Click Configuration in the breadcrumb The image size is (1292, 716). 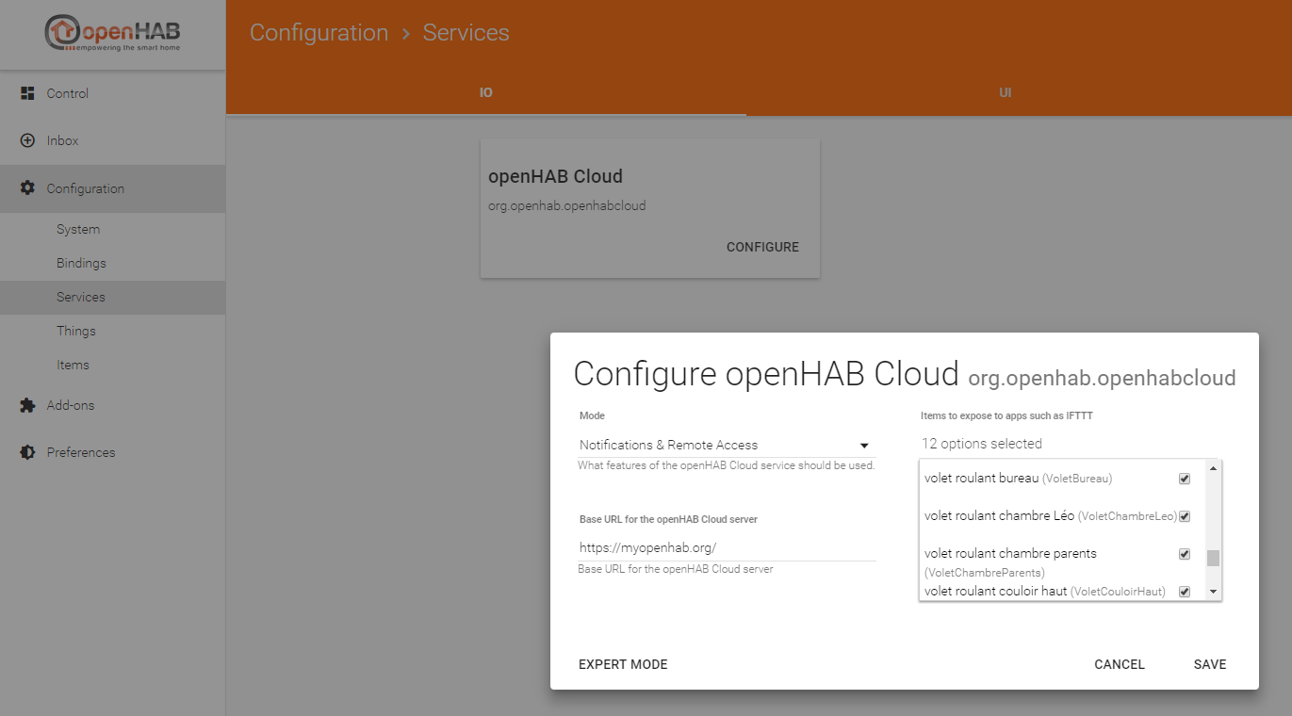pos(319,32)
